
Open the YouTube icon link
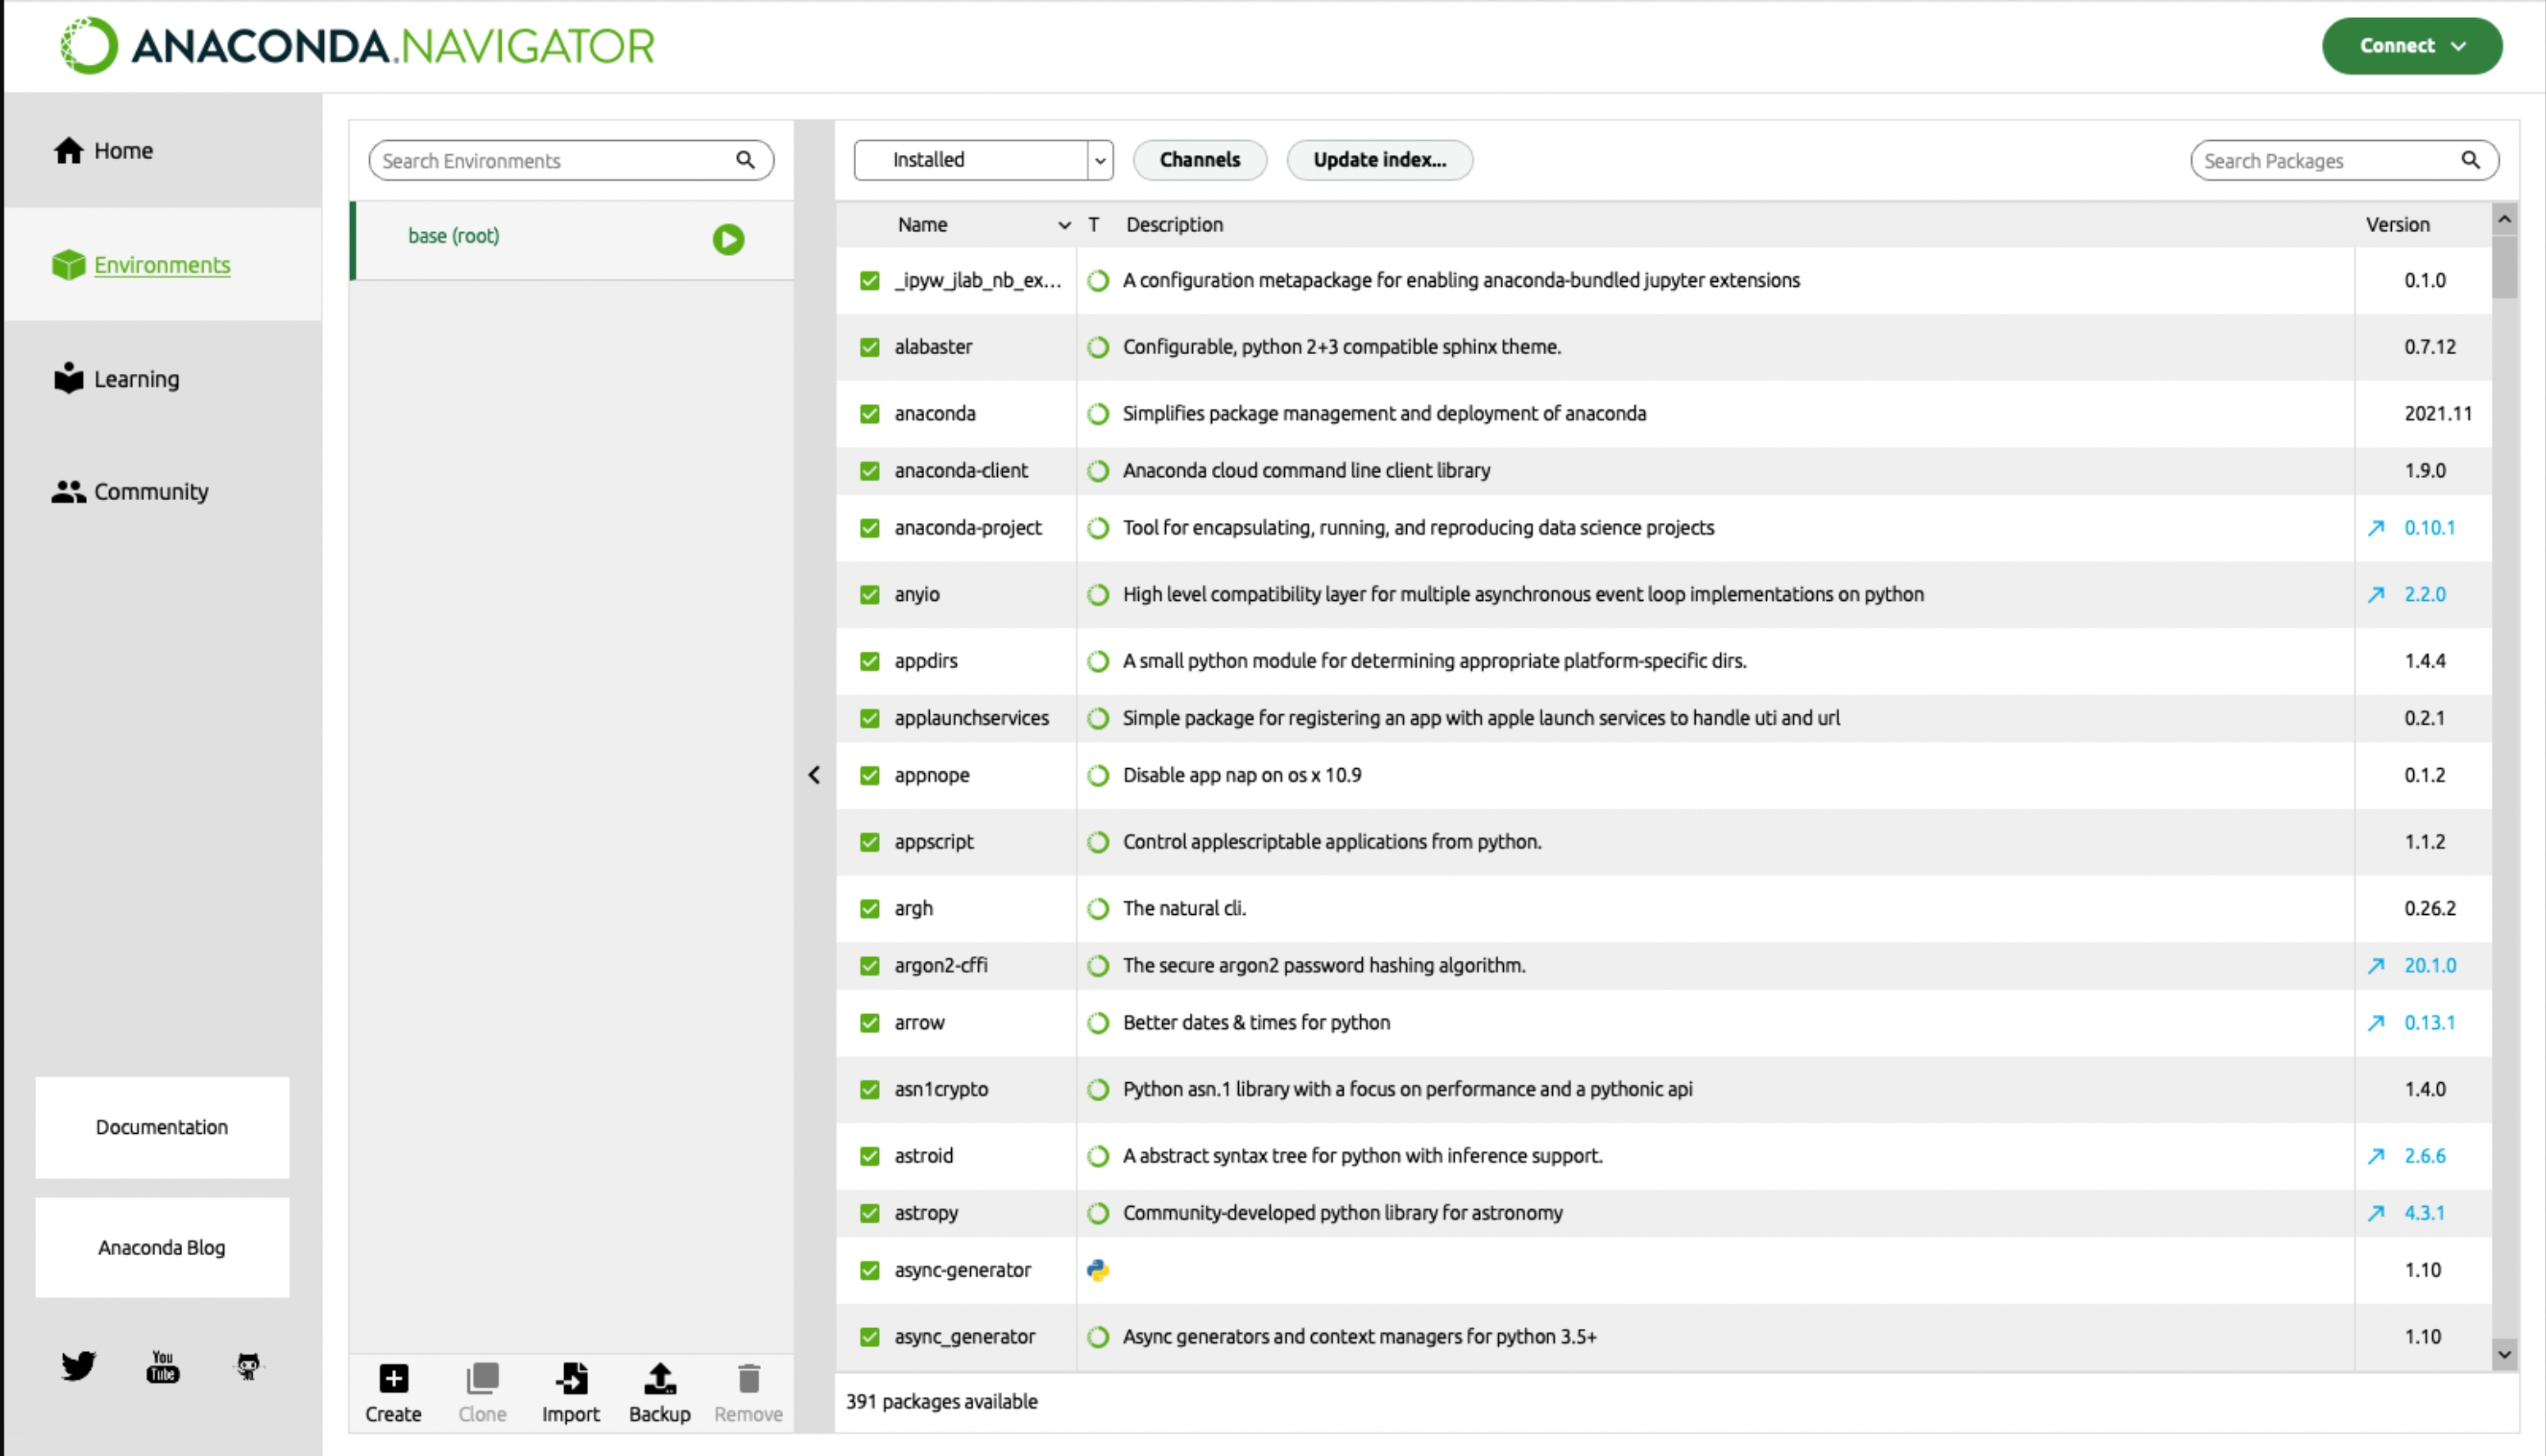click(x=163, y=1366)
